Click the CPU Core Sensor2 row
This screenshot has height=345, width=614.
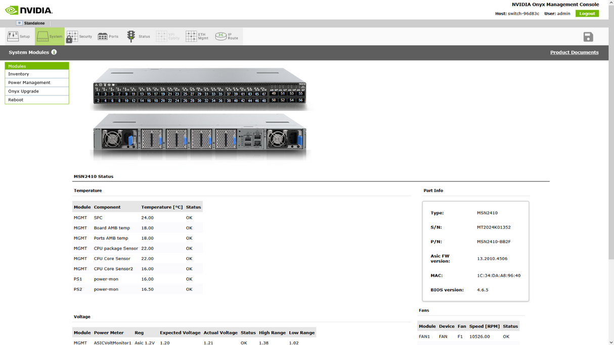pyautogui.click(x=138, y=269)
